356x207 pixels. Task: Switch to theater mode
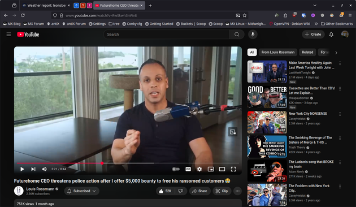[222, 169]
